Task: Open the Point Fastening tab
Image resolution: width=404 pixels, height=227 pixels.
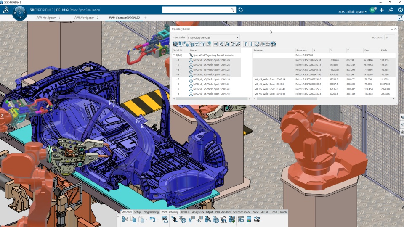Action: point(170,212)
